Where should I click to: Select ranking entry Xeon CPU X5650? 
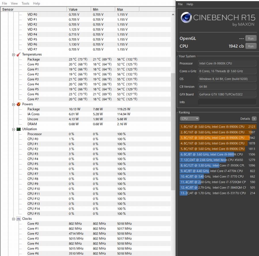(x=218, y=160)
